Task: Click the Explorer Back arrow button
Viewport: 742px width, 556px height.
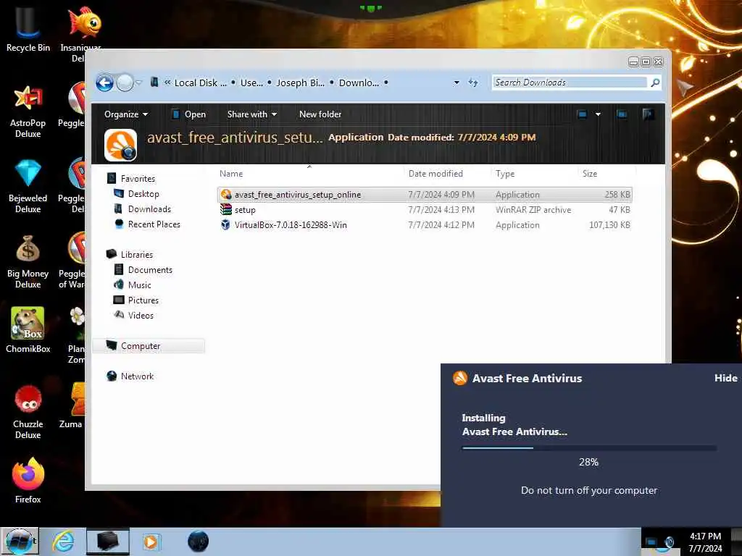Action: (104, 83)
